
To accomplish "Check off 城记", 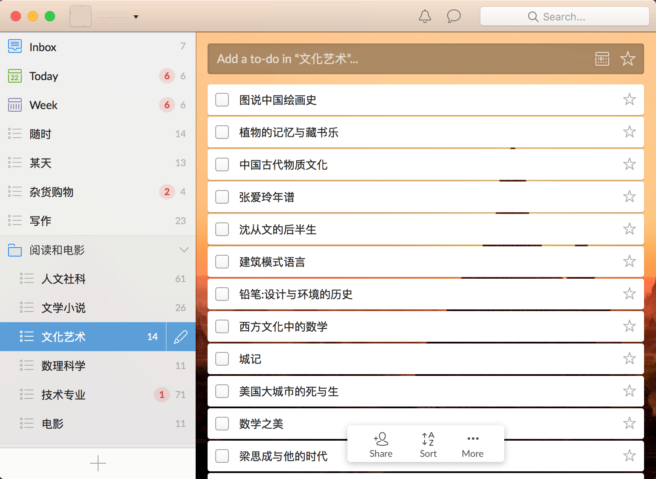I will coord(222,359).
